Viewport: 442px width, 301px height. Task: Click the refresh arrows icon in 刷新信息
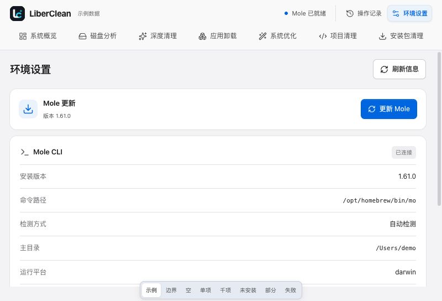coord(384,69)
